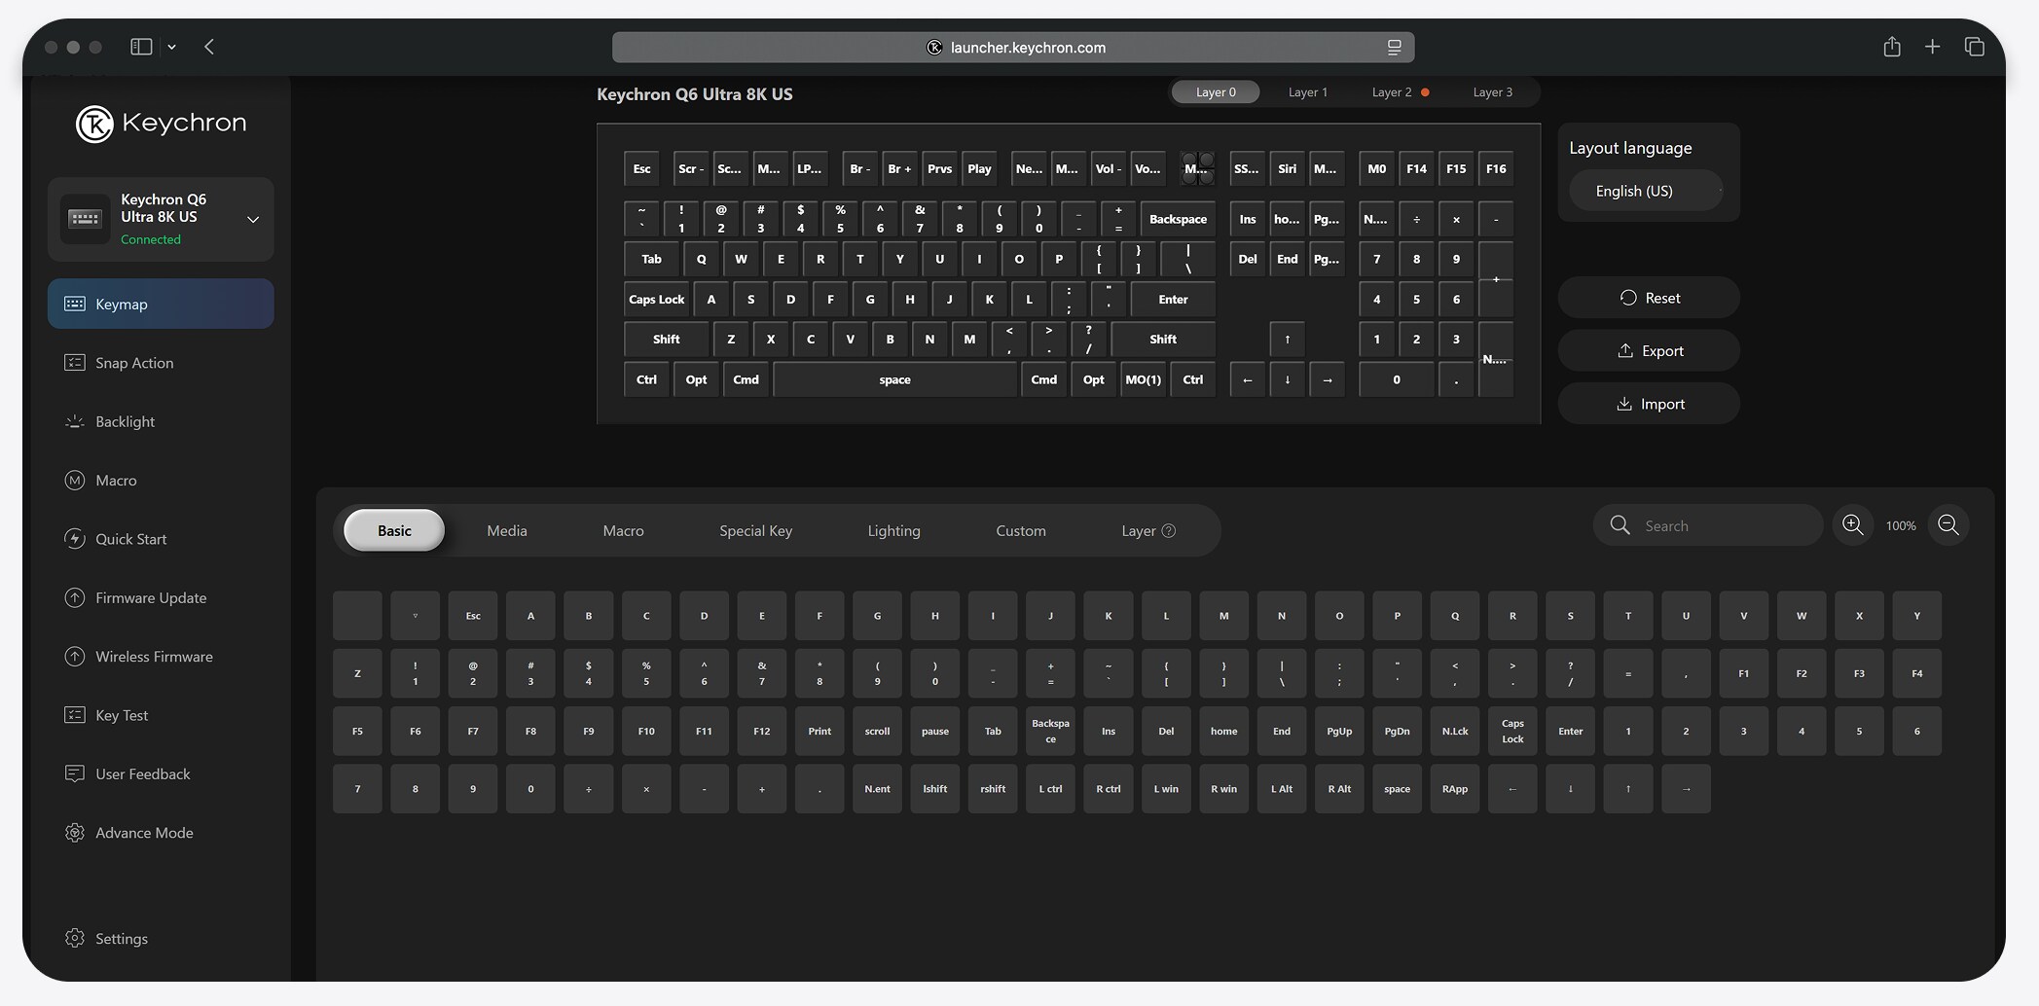
Task: Choose the N.Lck keycode from the list
Action: [x=1455, y=731]
